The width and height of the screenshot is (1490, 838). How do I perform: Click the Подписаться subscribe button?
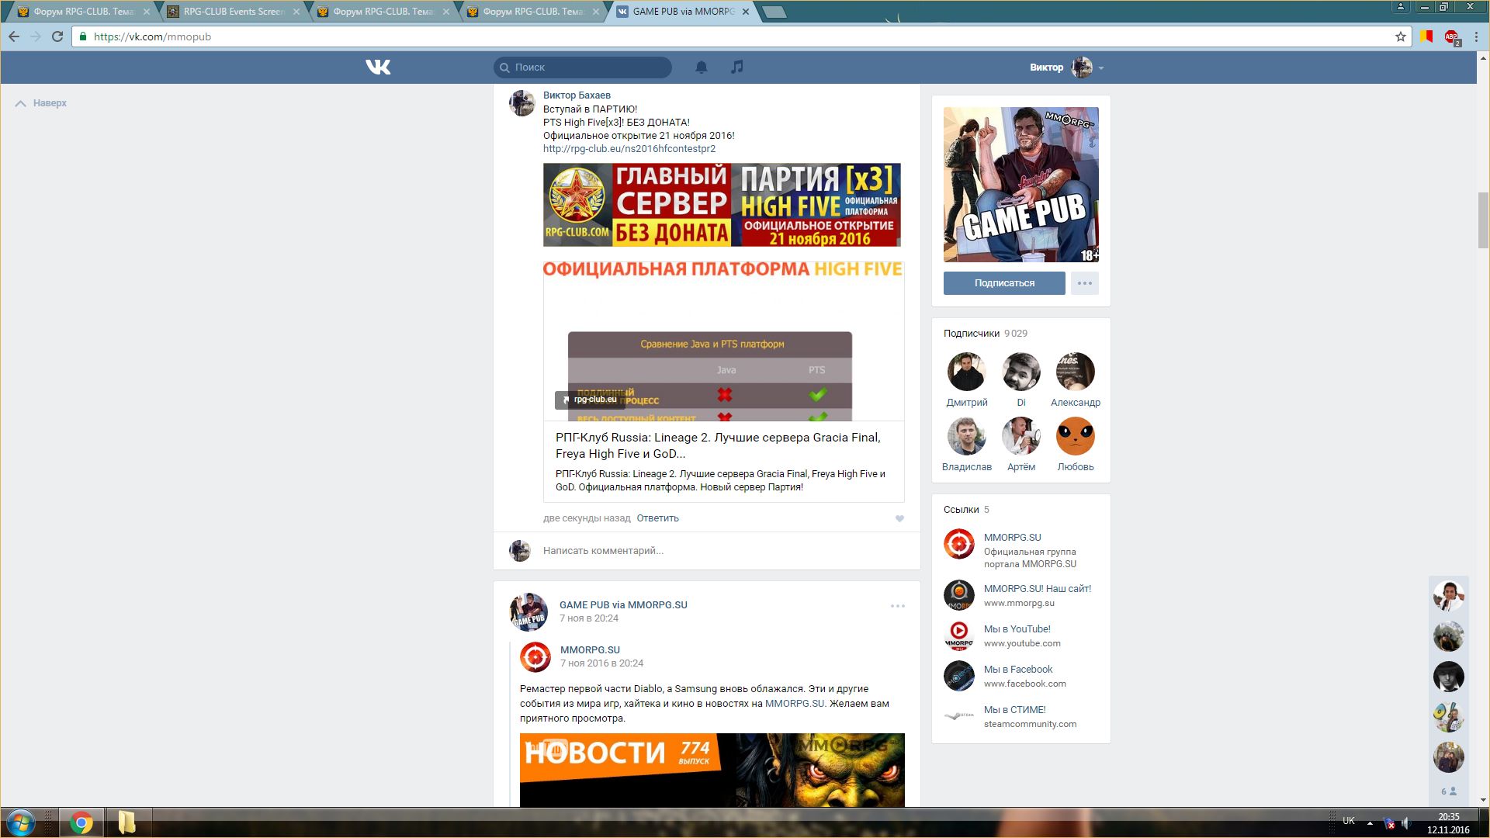click(x=1004, y=283)
